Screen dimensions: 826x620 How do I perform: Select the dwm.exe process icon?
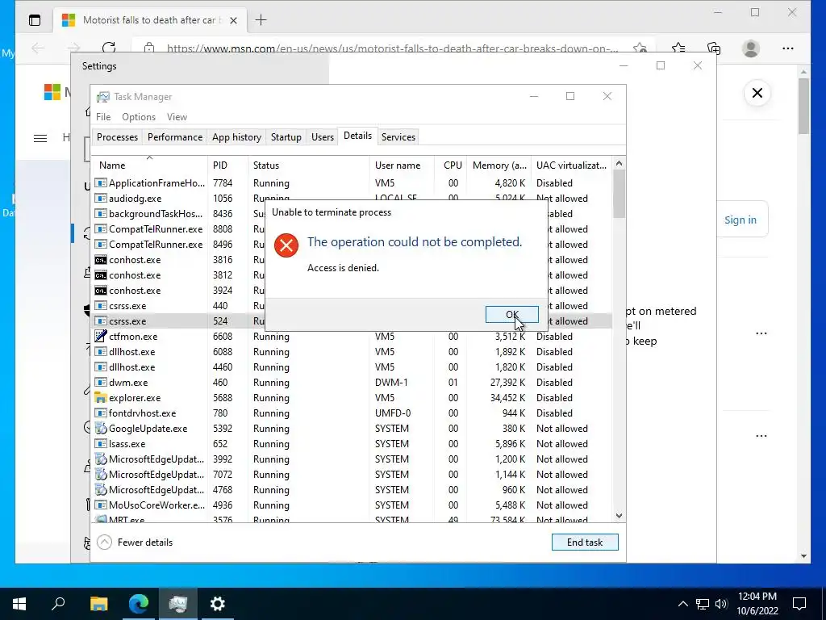101,382
